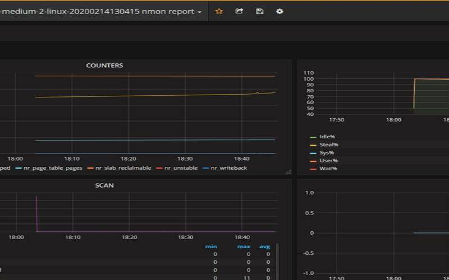The height and width of the screenshot is (280, 449).
Task: Open nmon report dashboard title dropdown
Action: [x=101, y=11]
